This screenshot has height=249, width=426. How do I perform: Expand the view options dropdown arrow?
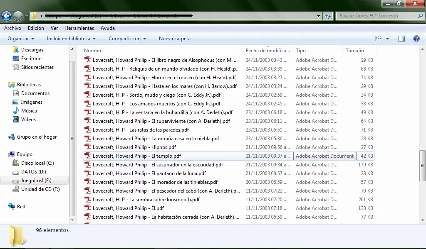pos(387,39)
